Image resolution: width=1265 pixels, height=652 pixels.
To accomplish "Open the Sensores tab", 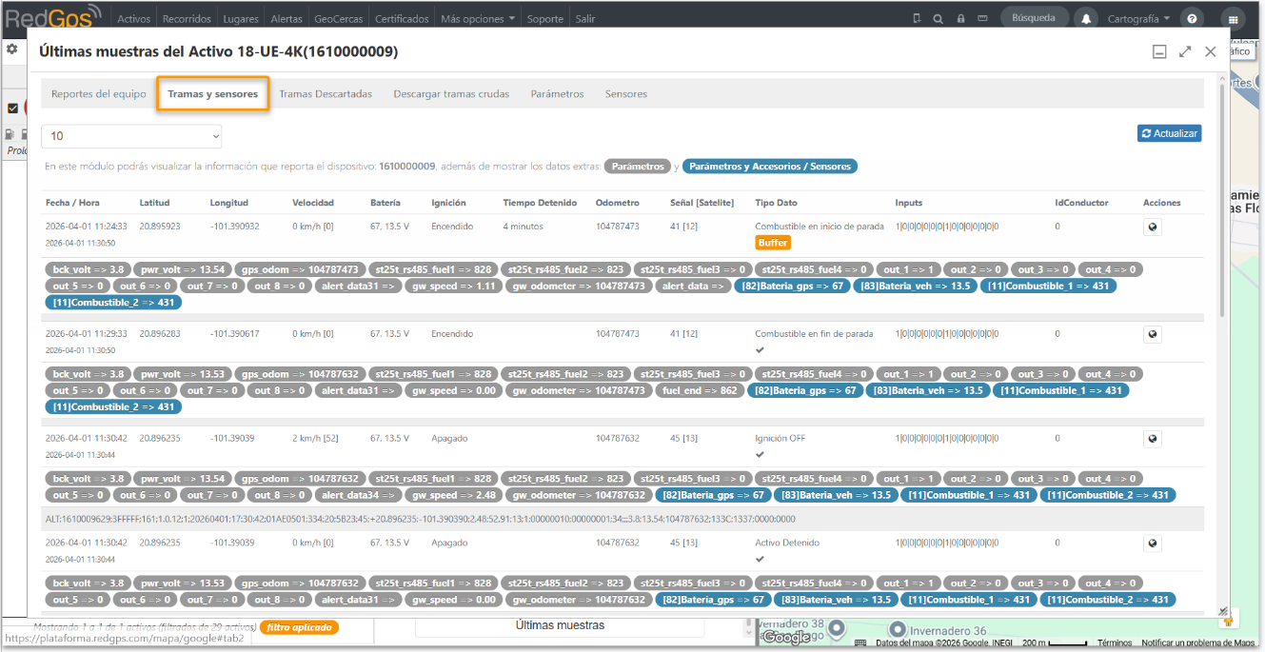I will [626, 94].
